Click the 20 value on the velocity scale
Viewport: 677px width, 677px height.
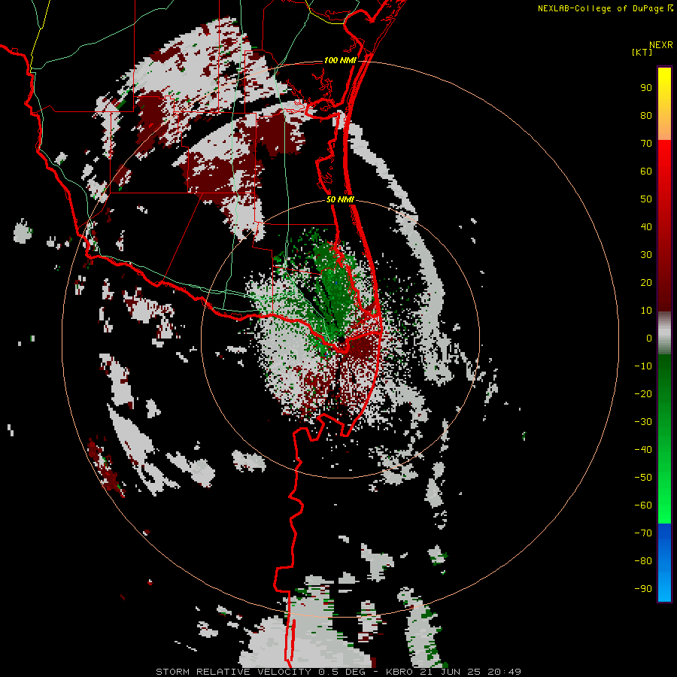pyautogui.click(x=646, y=283)
